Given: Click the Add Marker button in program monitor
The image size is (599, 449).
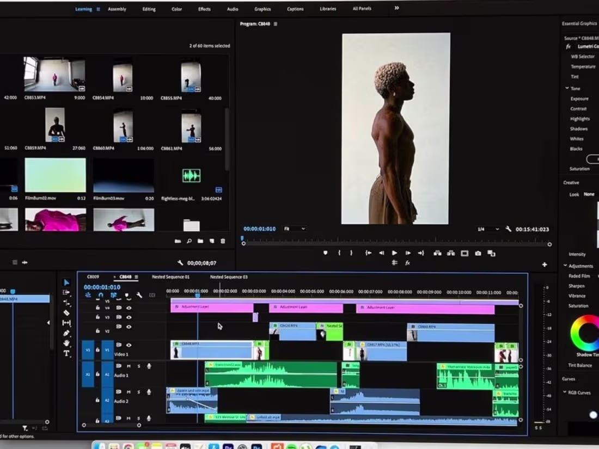Looking at the screenshot, I should pos(325,253).
